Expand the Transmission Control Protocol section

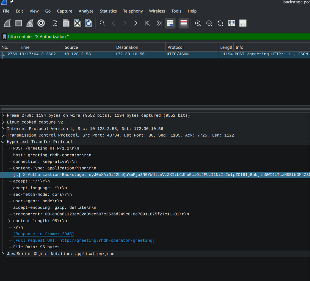pos(3,135)
